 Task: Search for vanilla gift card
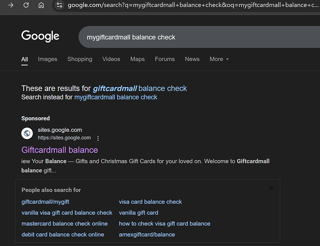[x=139, y=213]
